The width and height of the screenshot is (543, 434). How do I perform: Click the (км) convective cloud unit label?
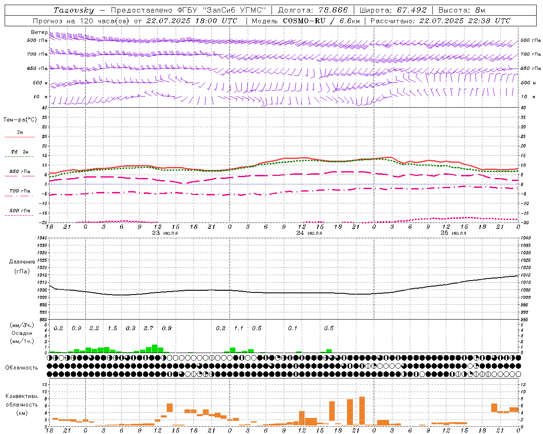tap(22, 413)
